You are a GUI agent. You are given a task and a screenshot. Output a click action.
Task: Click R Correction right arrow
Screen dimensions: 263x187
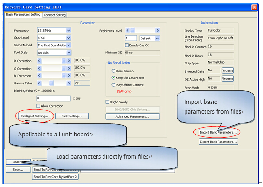click(69, 61)
